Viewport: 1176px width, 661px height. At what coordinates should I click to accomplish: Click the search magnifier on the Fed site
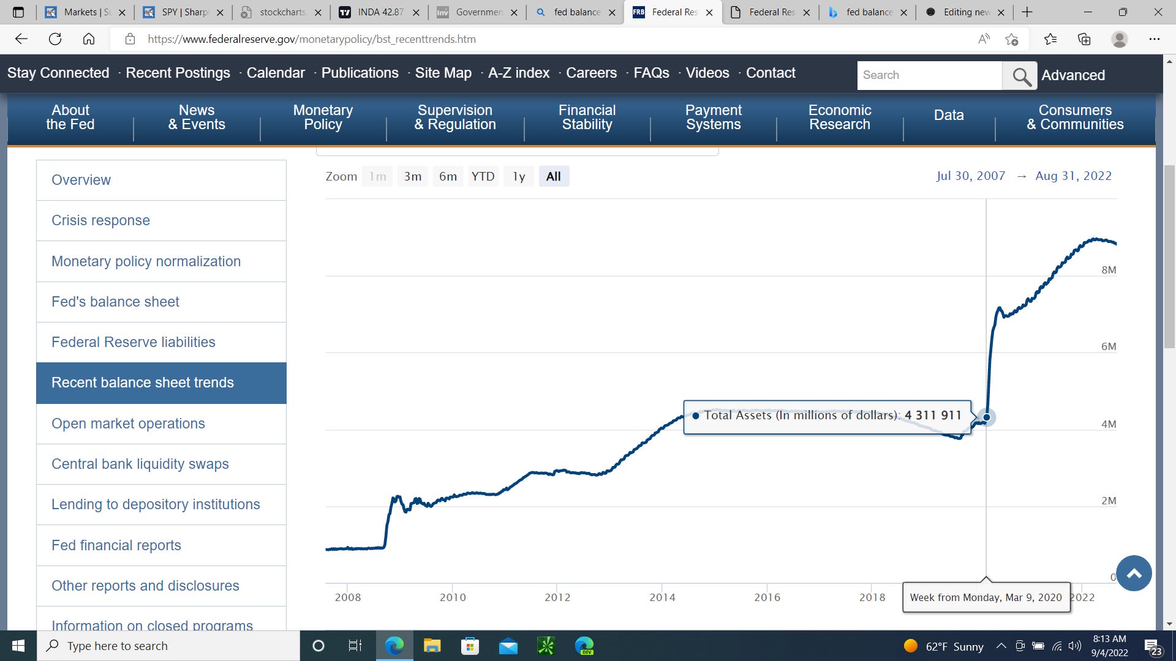point(1019,75)
